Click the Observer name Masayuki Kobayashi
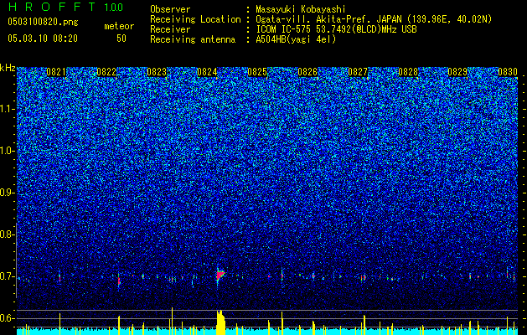 point(301,9)
